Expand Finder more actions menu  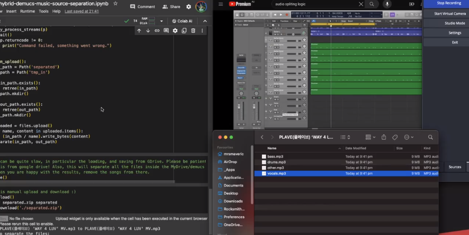[x=409, y=137]
